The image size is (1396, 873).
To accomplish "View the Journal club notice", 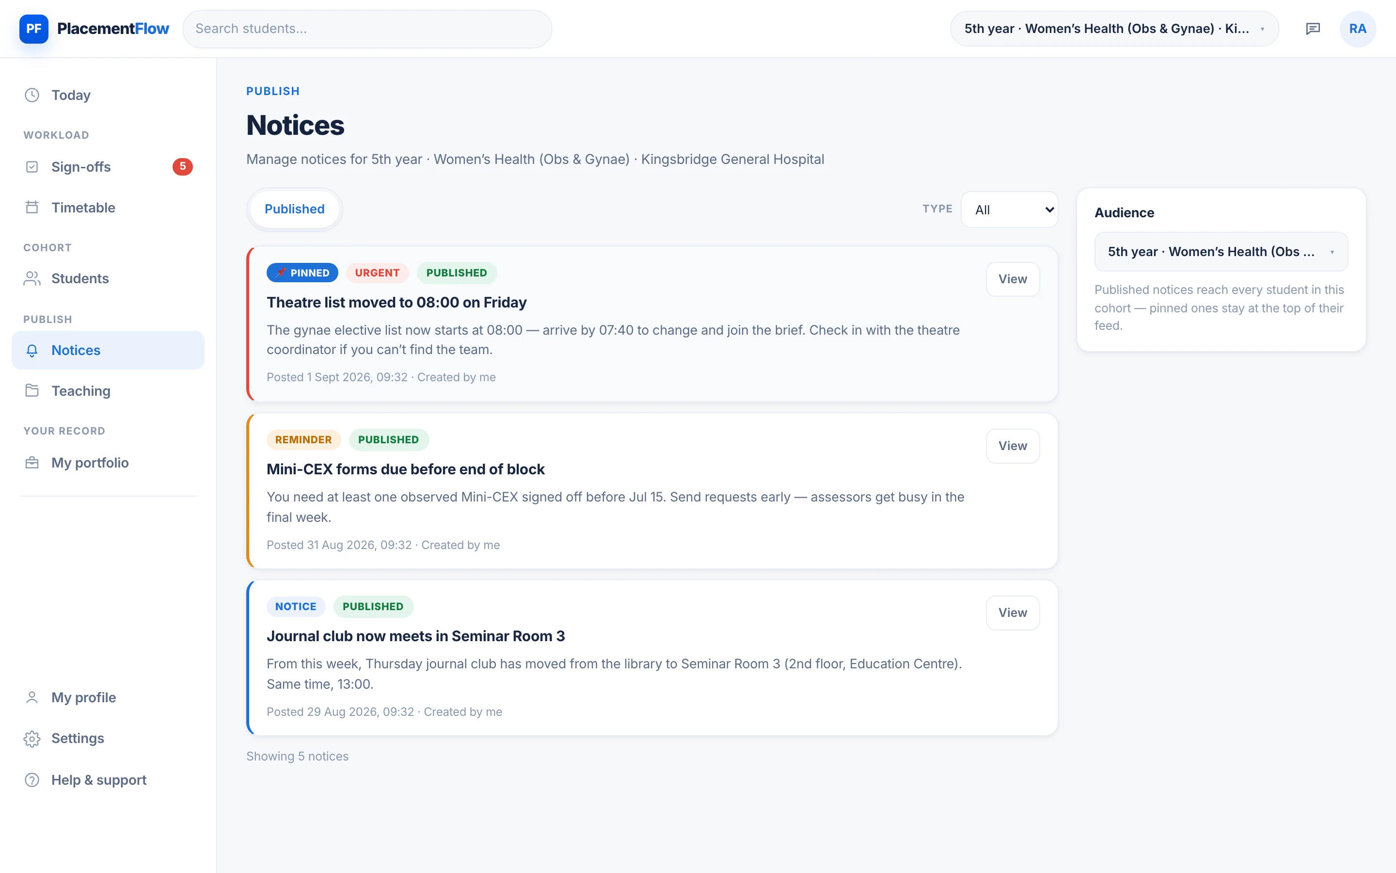I will (x=1013, y=613).
